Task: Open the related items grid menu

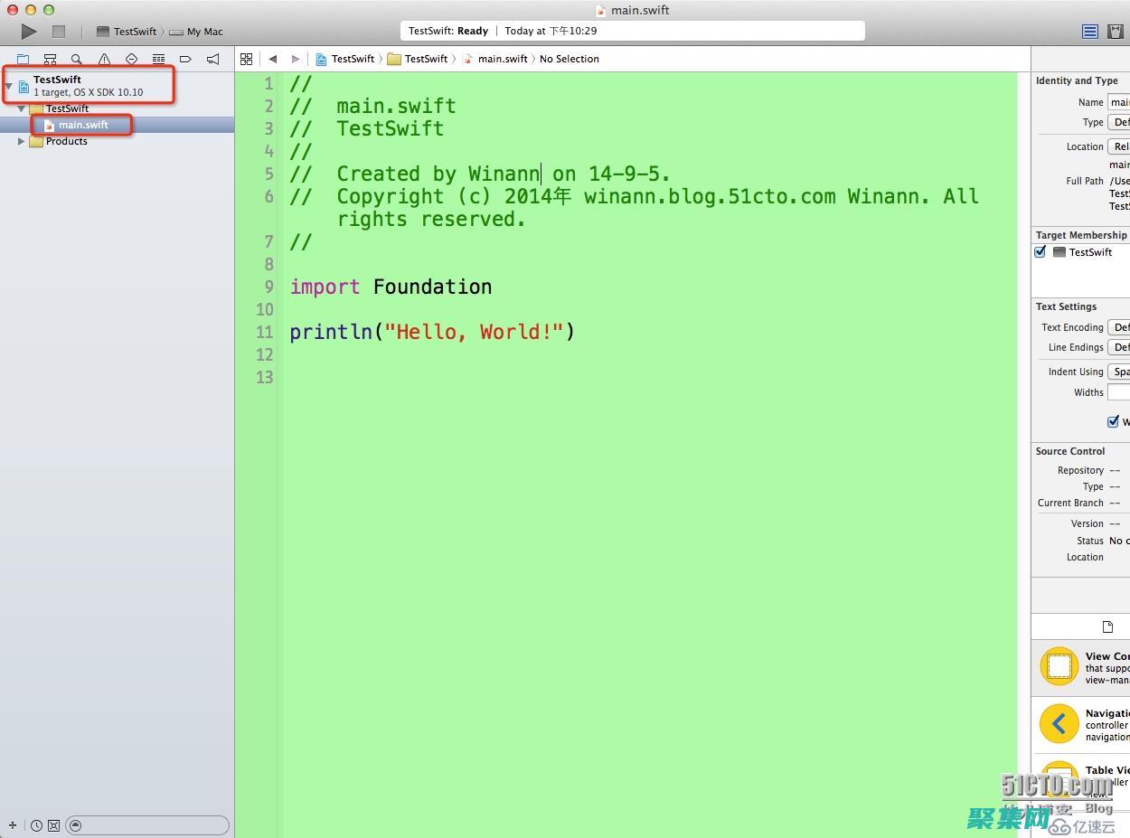Action: pyautogui.click(x=246, y=59)
